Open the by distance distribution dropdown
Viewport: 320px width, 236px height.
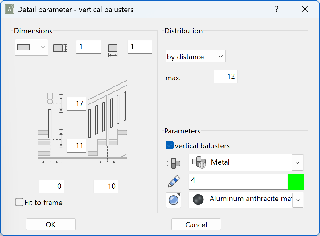click(x=195, y=56)
